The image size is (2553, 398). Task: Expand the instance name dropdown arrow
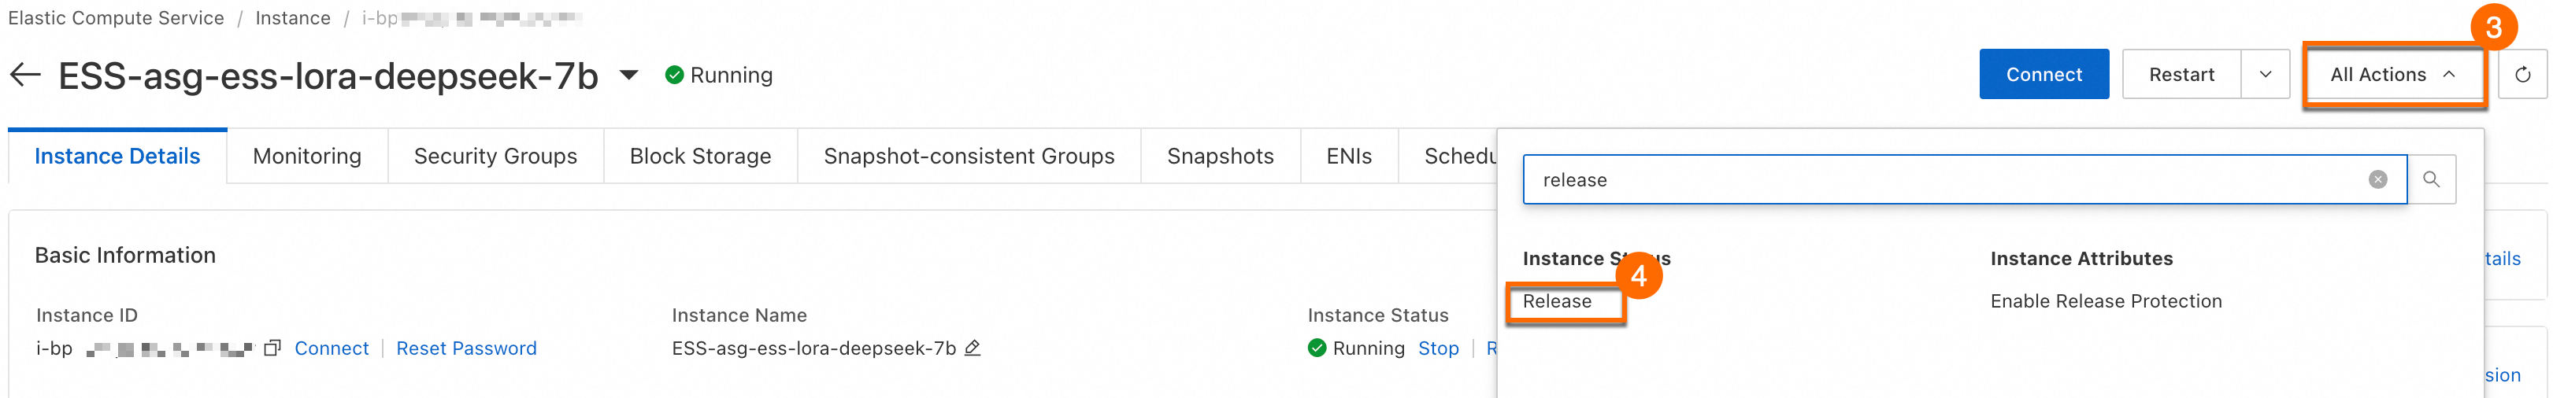tap(628, 76)
